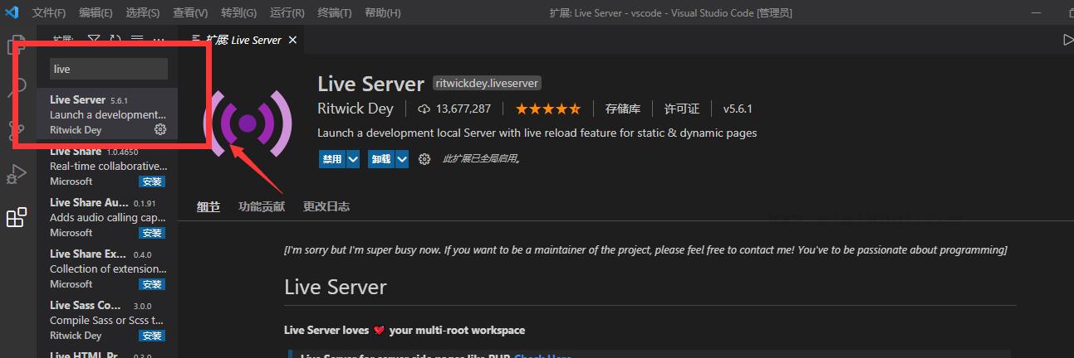Open the 选择(S) menu

click(144, 12)
